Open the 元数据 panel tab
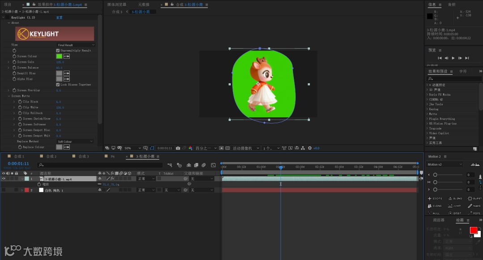Image resolution: width=483 pixels, height=260 pixels. pyautogui.click(x=144, y=4)
